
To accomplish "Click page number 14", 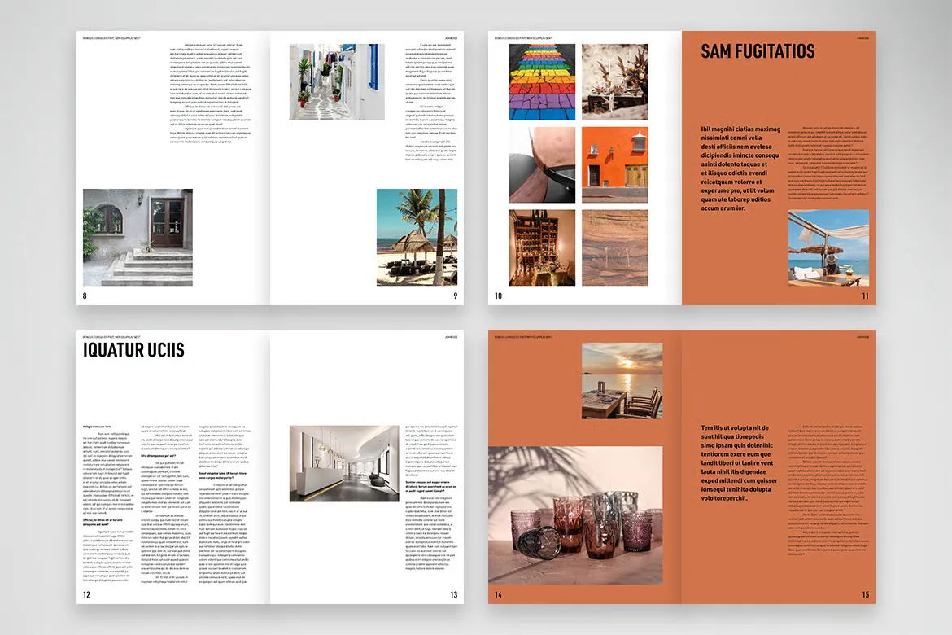I will click(x=498, y=595).
